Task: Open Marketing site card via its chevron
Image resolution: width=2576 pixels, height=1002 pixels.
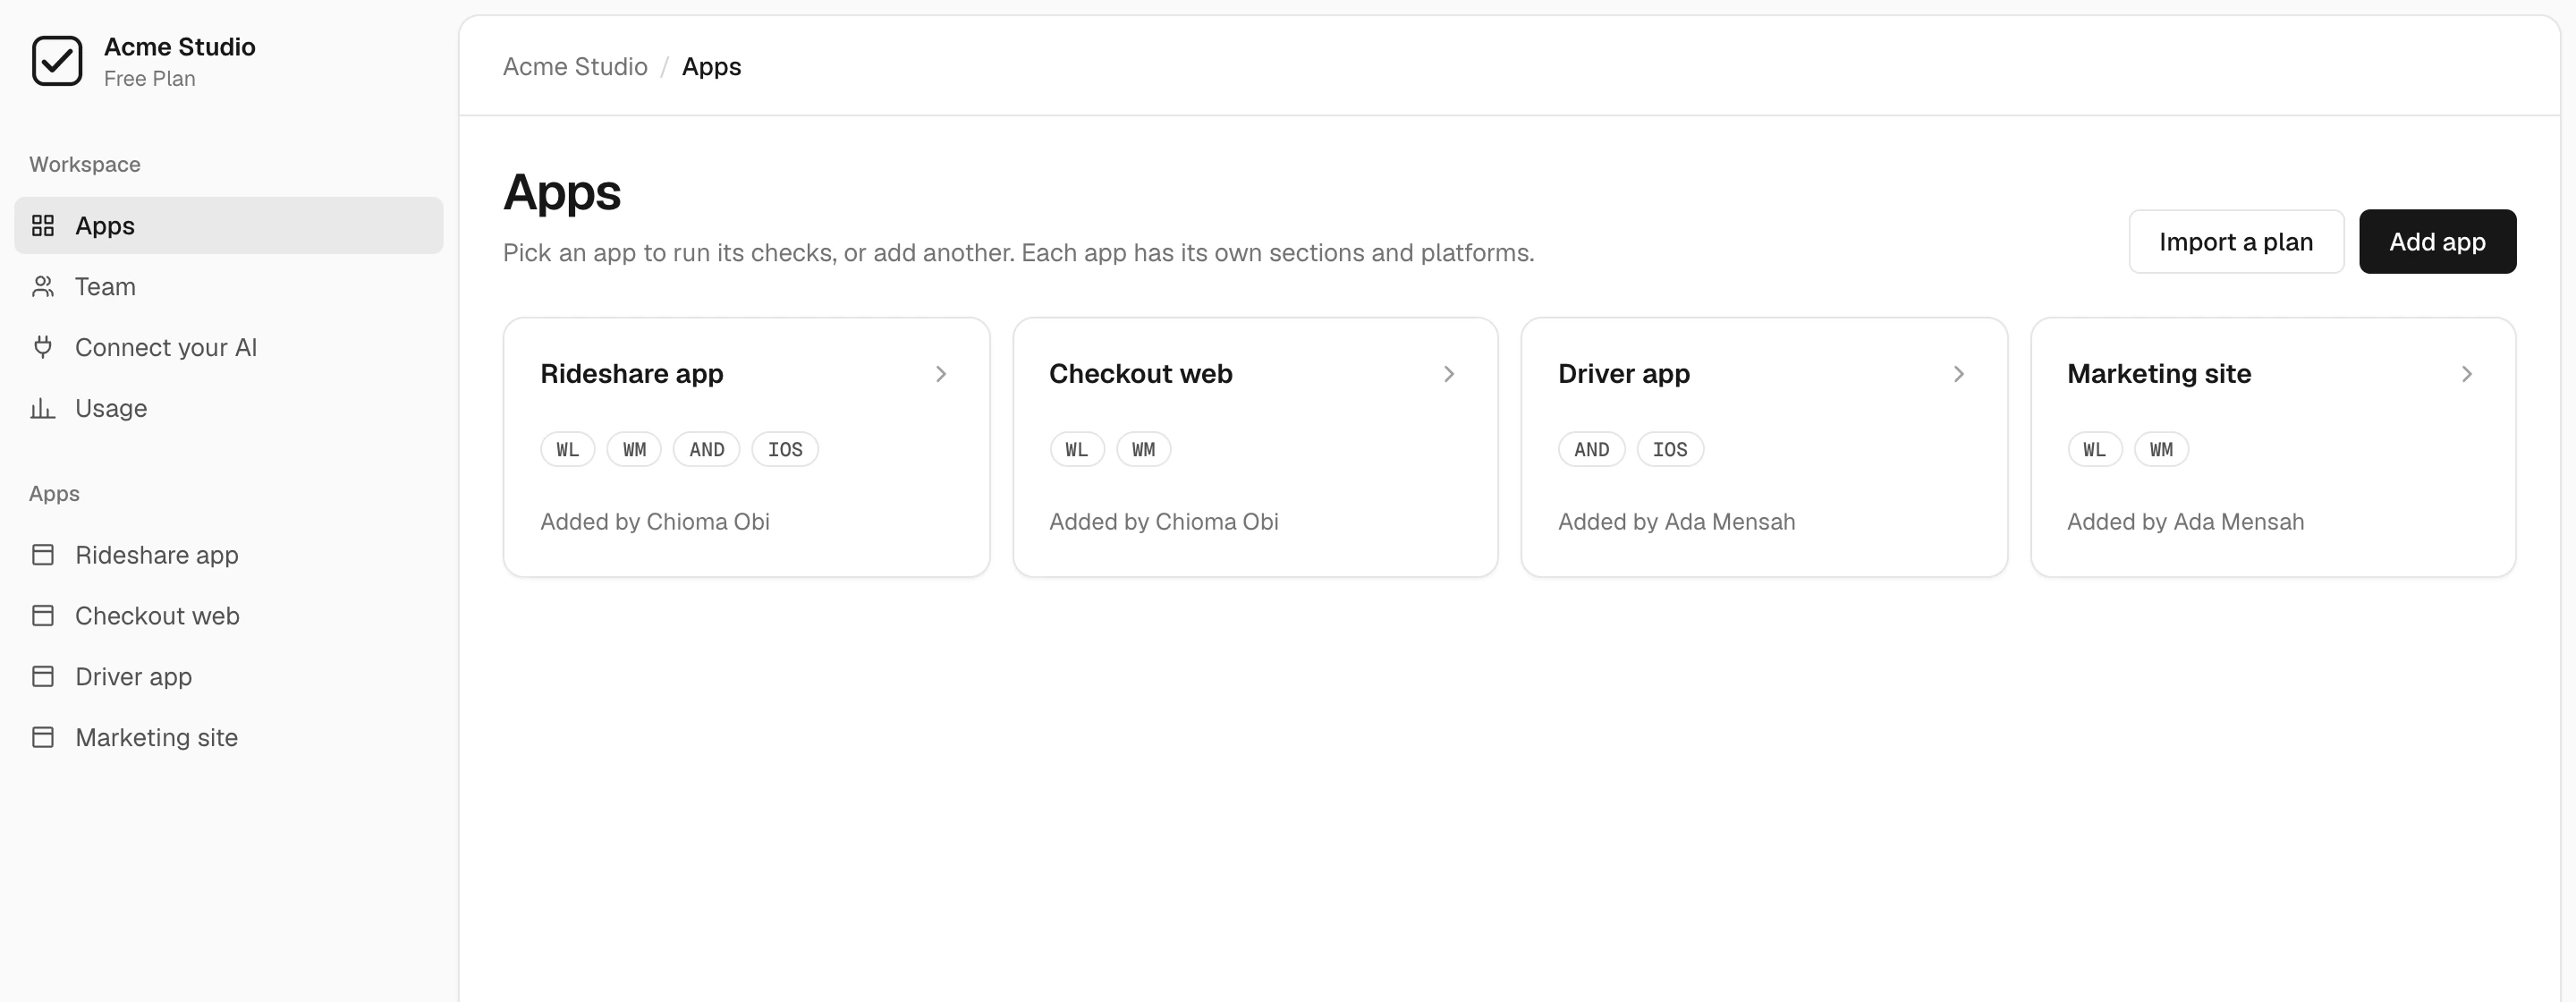Action: (x=2467, y=374)
